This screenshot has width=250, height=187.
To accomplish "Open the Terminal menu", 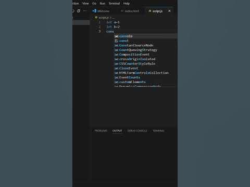I will tap(114, 3).
